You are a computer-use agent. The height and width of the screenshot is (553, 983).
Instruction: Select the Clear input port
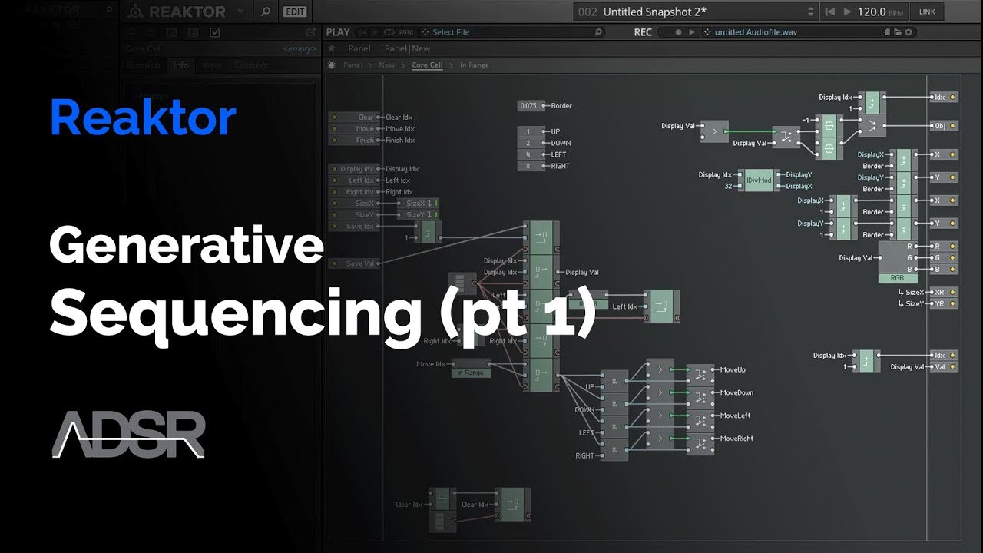pos(355,118)
